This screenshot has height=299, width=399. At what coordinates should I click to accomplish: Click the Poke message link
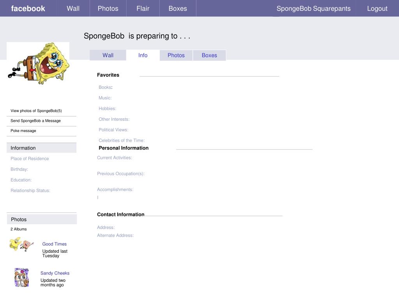tap(23, 131)
